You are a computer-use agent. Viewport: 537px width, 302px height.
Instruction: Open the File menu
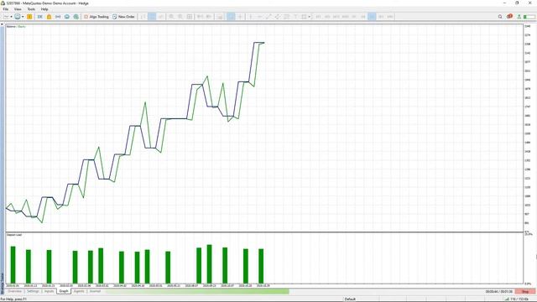(x=6, y=9)
